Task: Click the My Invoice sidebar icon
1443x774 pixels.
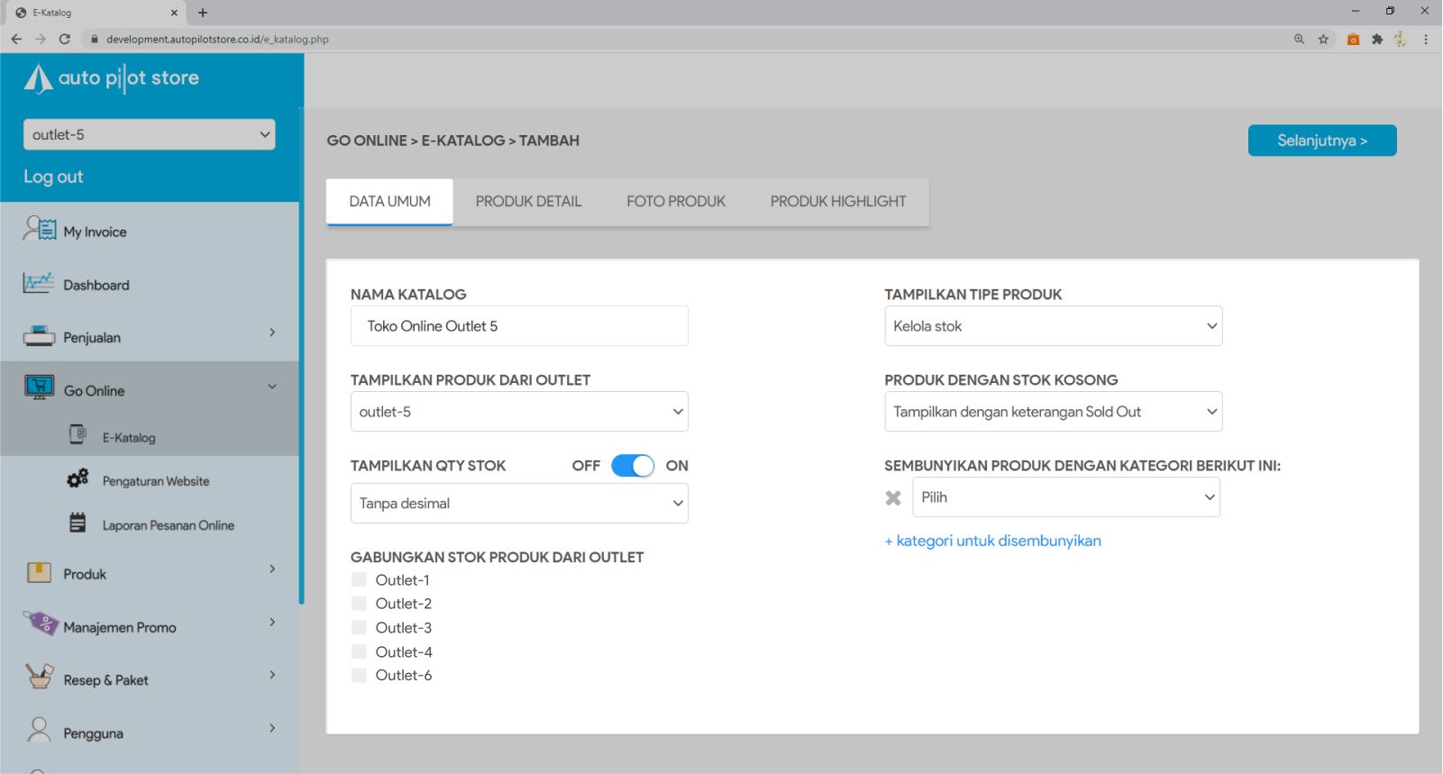Action: [40, 229]
